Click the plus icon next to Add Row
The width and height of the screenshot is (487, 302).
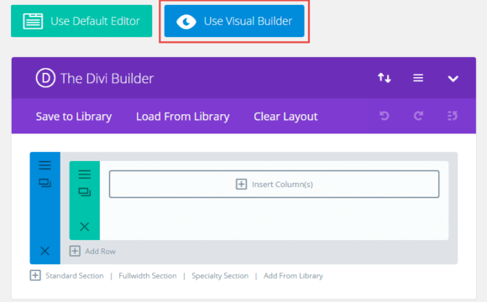(x=75, y=251)
